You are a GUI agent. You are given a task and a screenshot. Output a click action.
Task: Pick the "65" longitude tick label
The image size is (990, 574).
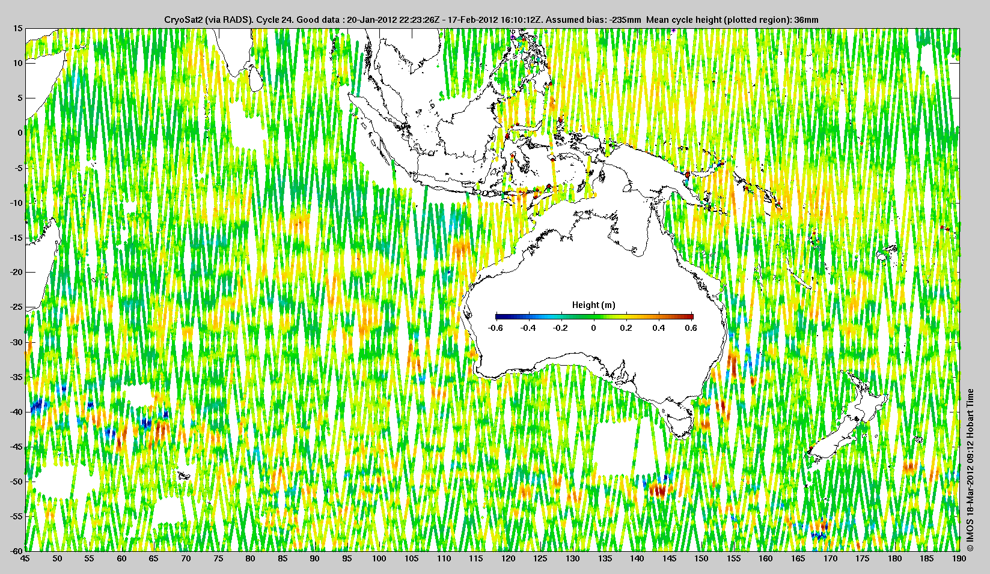pyautogui.click(x=154, y=558)
